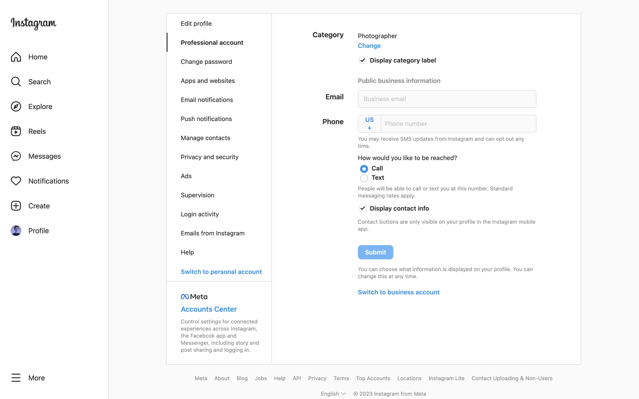The image size is (639, 399).
Task: Open Search with magnifying glass icon
Action: (x=16, y=82)
